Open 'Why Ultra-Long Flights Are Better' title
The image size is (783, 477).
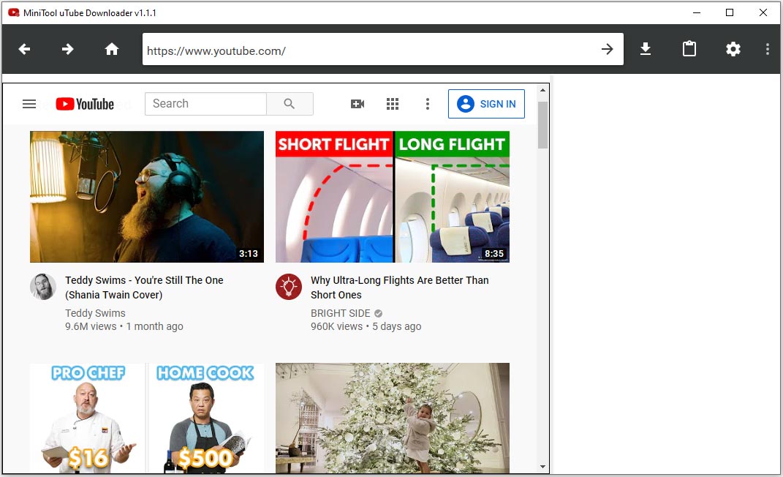[399, 288]
